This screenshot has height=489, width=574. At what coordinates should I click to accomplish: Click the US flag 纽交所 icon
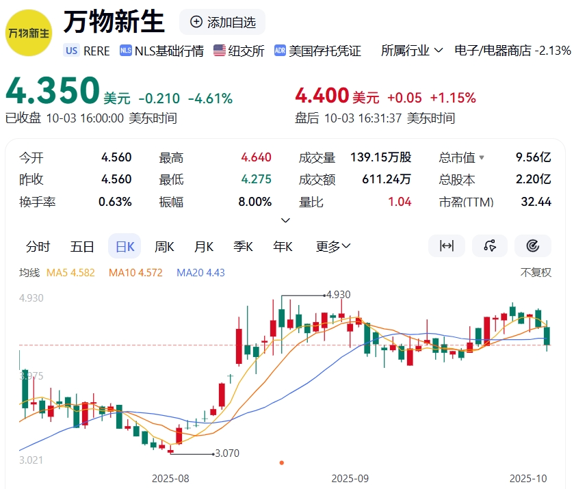tap(220, 51)
